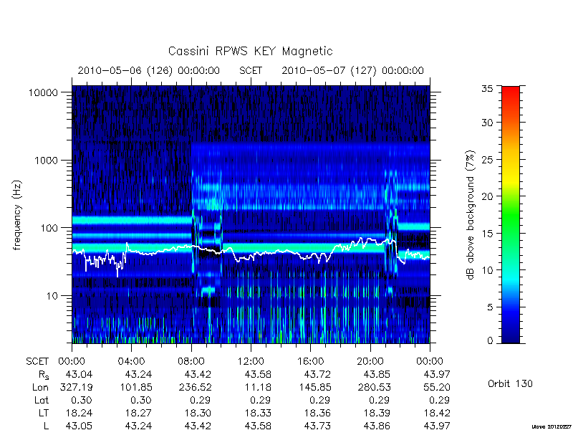Click the LT value 18.30
This screenshot has height=430, width=573.
pyautogui.click(x=198, y=414)
